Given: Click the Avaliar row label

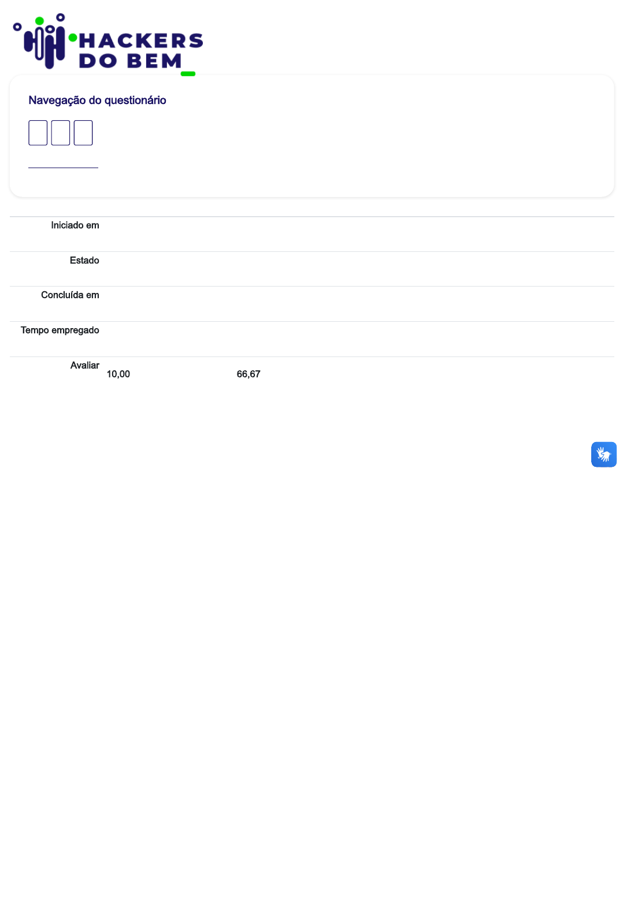Looking at the screenshot, I should (x=85, y=365).
